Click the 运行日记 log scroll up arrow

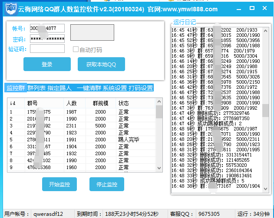tap(265, 31)
